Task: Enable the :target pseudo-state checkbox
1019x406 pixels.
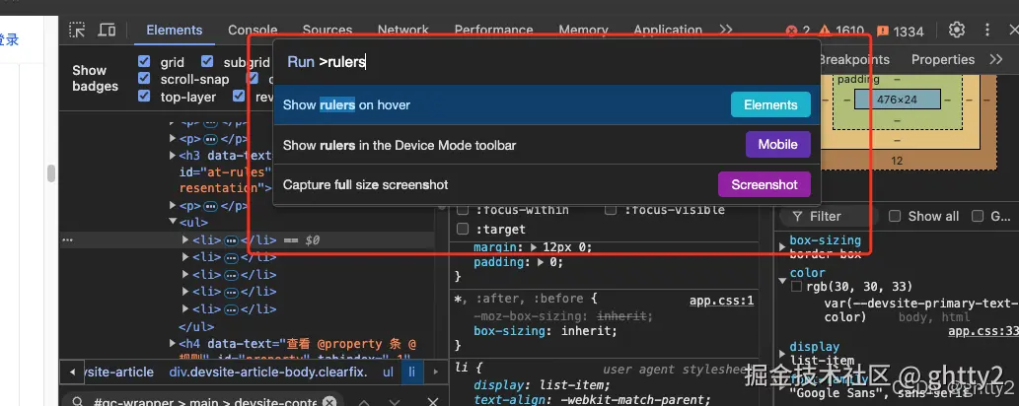Action: 463,229
